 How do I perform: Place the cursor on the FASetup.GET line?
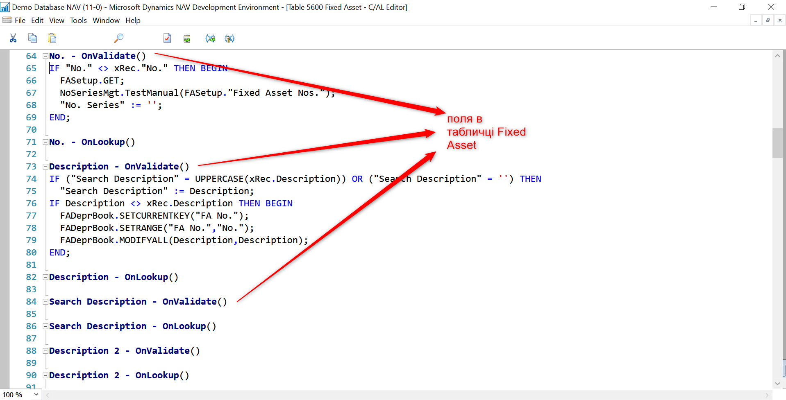(x=92, y=81)
